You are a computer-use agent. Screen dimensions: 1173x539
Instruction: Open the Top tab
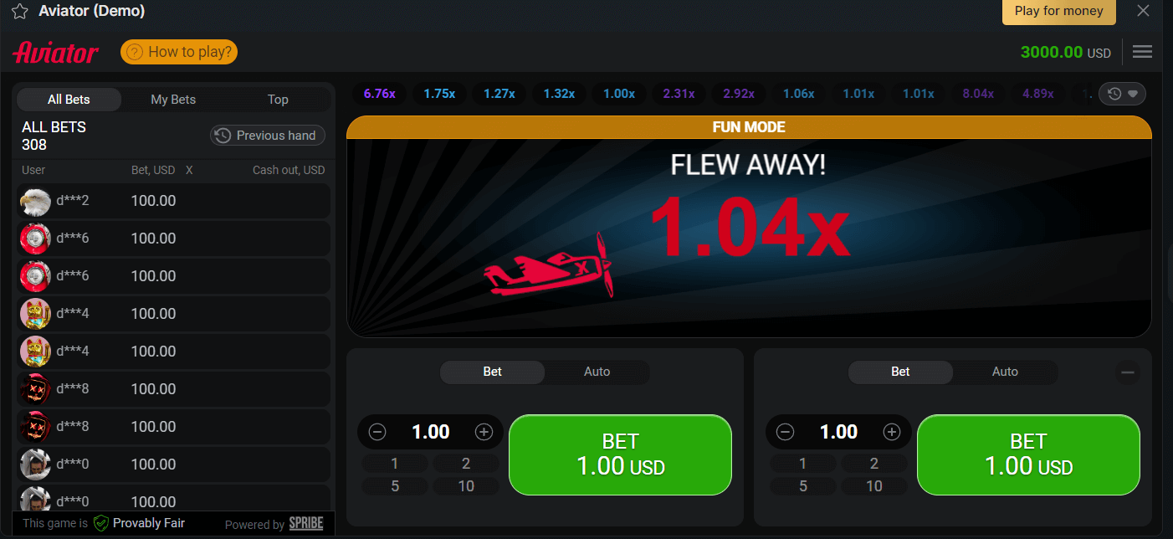(278, 100)
